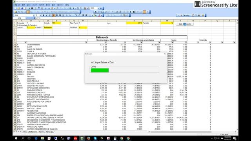Click Fill Color yellow swatch button
This screenshot has height=141, width=251.
95,15
